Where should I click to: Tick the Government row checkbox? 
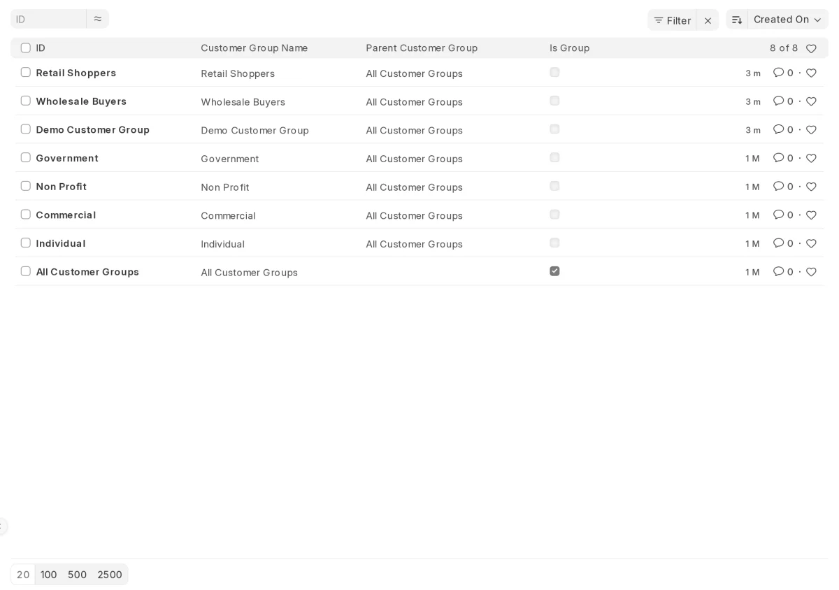(x=26, y=157)
